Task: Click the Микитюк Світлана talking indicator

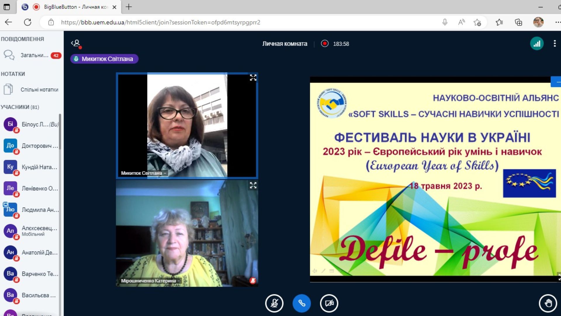Action: pos(104,59)
